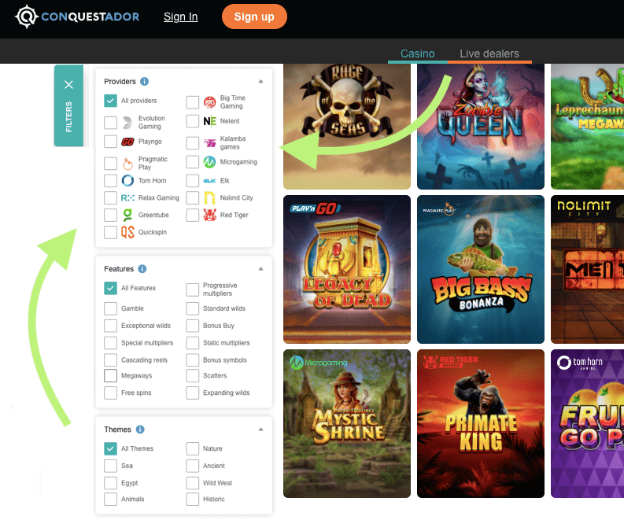Open the Features info icon
Image resolution: width=624 pixels, height=520 pixels.
coord(142,269)
